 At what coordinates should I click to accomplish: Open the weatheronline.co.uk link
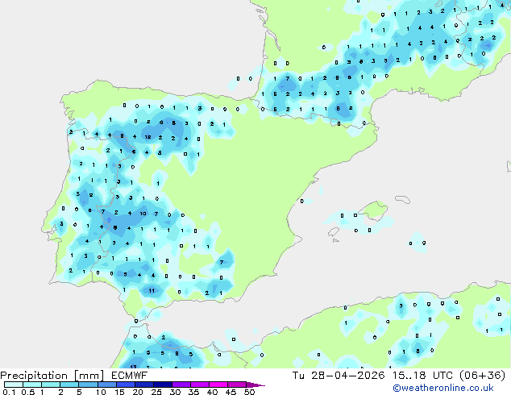point(443,388)
